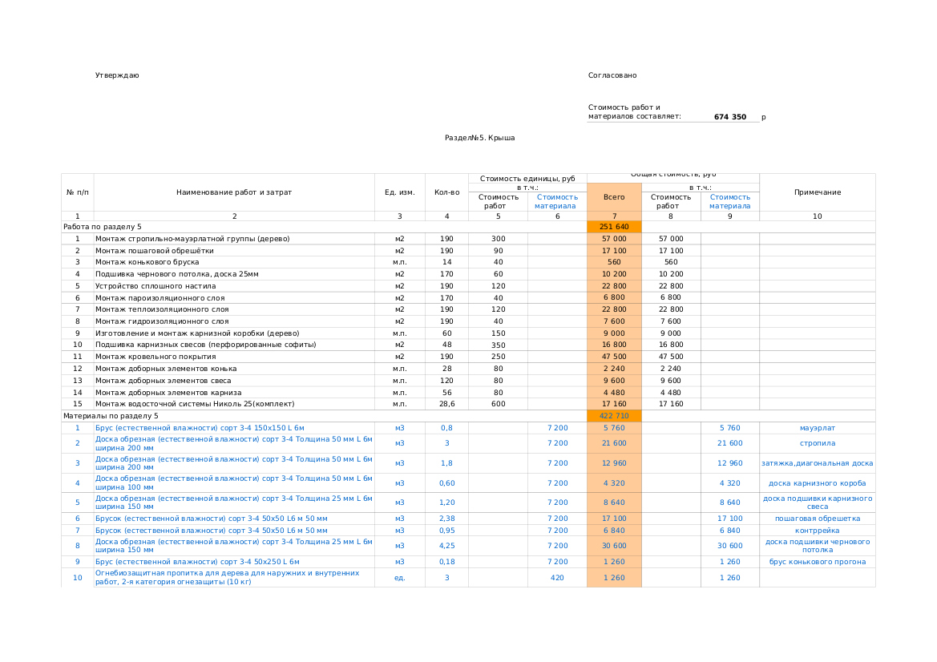This screenshot has height=662, width=937.
Task: Select the 'Работа по разделу 5' row label
Action: 103,227
